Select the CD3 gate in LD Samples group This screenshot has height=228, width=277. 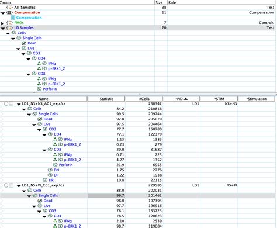[36, 53]
